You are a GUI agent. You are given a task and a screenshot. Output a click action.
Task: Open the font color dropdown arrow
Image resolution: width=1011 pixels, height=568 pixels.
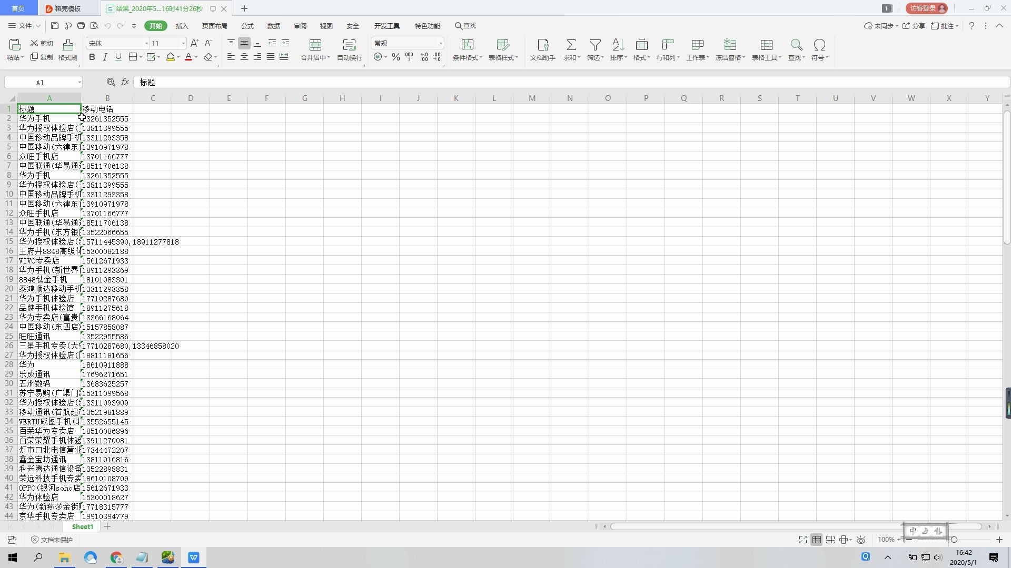pyautogui.click(x=196, y=57)
